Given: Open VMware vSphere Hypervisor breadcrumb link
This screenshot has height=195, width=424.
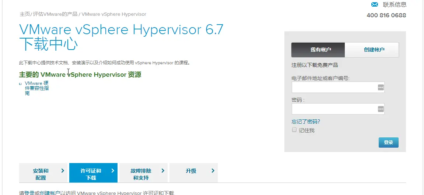Looking at the screenshot, I should 114,14.
